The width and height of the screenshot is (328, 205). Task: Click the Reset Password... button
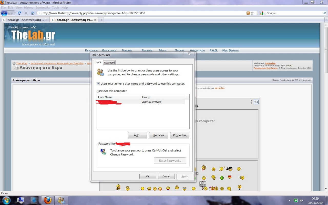[170, 161]
